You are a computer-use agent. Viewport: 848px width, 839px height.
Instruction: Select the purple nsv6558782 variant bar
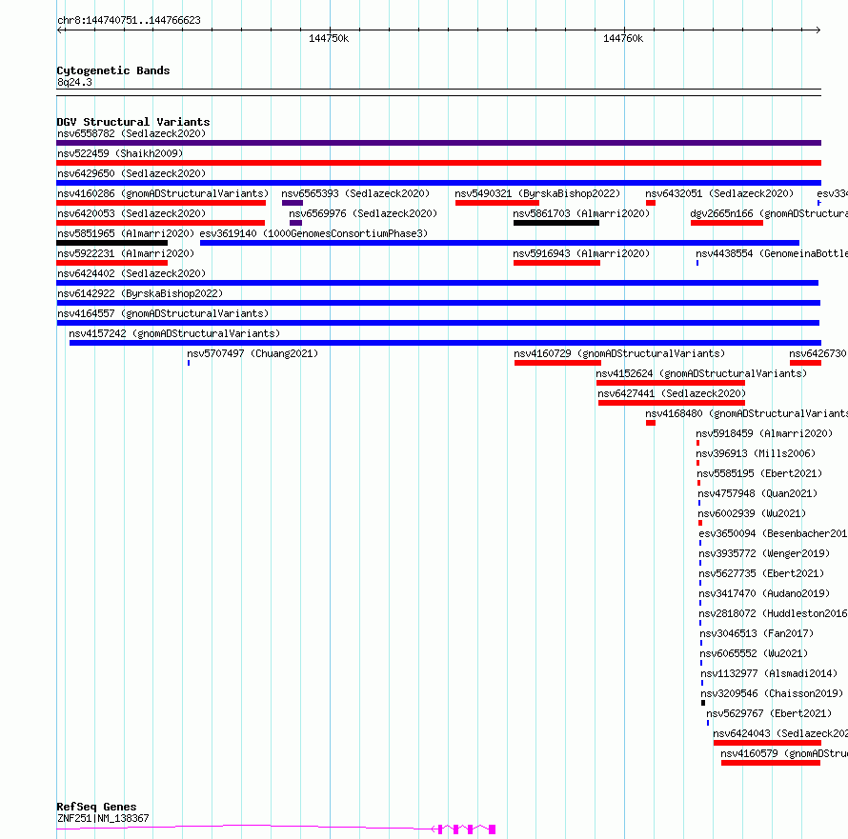click(438, 143)
